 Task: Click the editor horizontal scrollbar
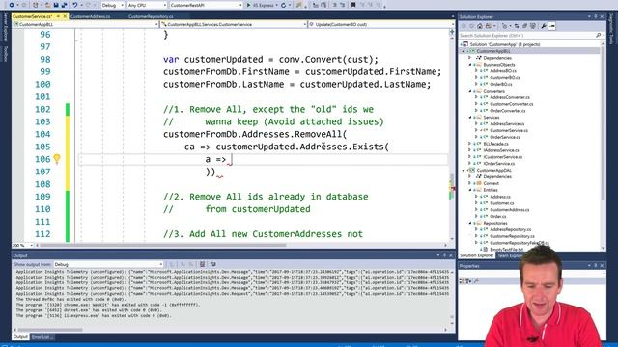pos(163,245)
